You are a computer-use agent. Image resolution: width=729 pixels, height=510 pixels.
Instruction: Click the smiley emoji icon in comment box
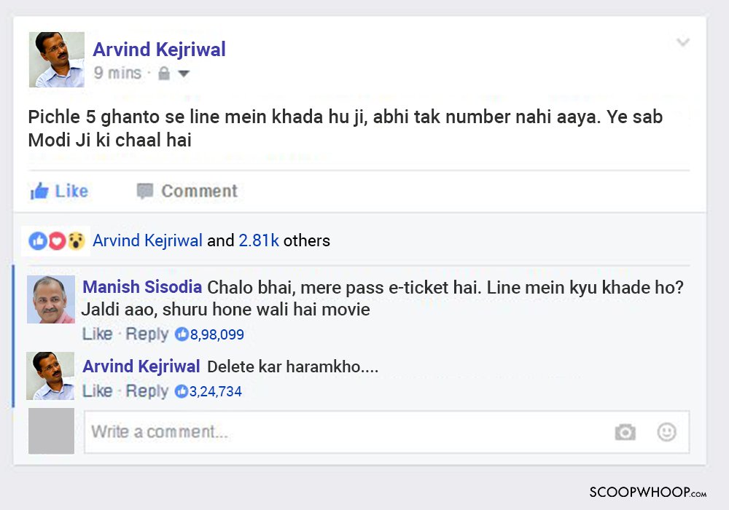666,431
